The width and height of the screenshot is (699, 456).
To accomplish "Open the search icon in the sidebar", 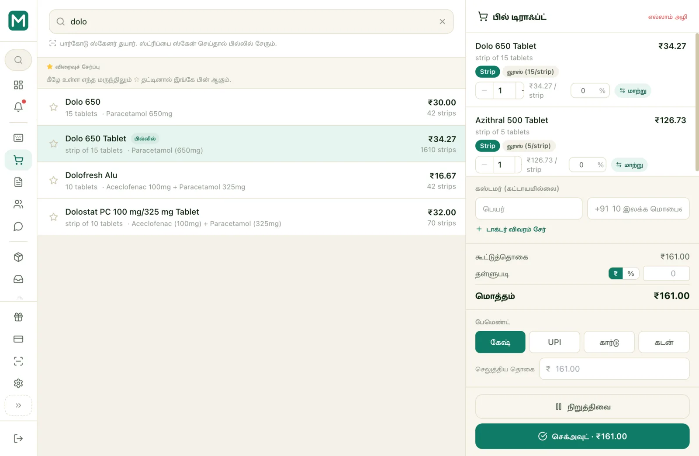I will tap(18, 60).
